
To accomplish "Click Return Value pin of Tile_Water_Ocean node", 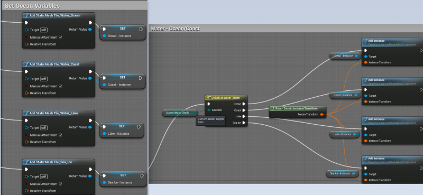I will pos(90,30).
